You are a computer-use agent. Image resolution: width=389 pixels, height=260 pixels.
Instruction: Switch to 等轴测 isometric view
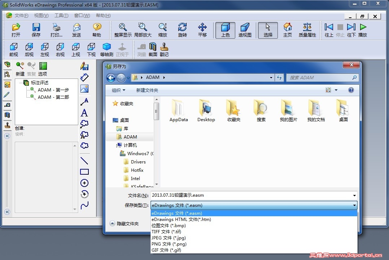[107, 50]
